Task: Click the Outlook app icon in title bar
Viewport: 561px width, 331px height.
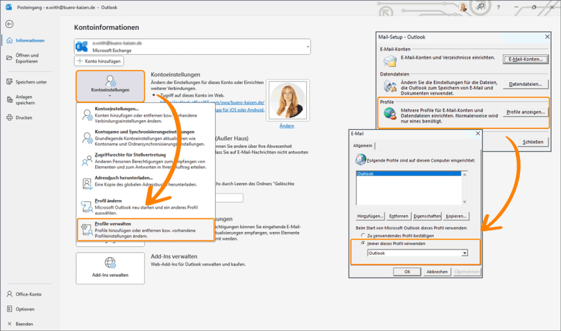Action: click(x=9, y=7)
